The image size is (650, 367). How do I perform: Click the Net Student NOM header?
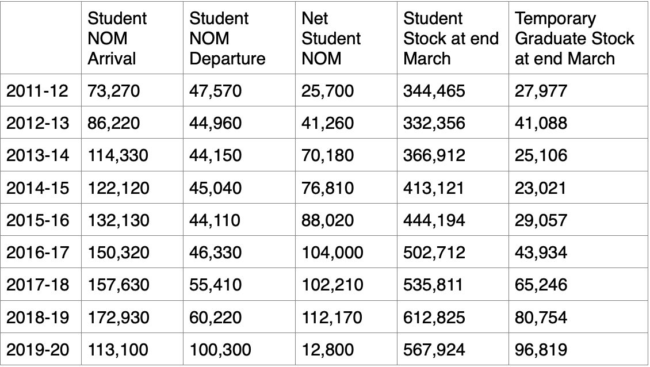point(331,39)
